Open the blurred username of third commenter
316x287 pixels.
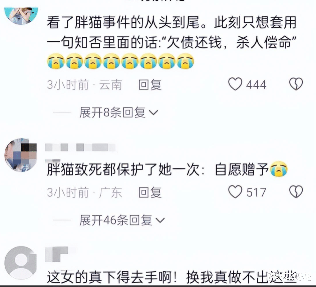coord(56,254)
